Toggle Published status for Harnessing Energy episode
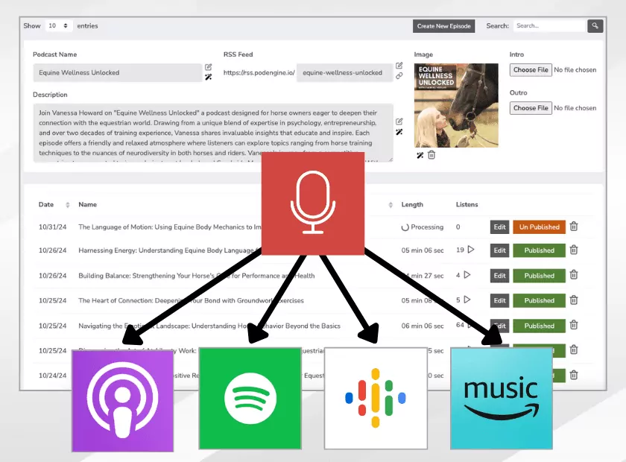The width and height of the screenshot is (626, 462). coord(539,251)
